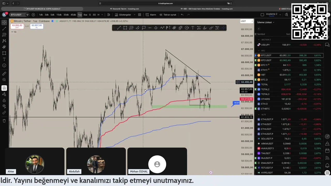Remove drawings with trash icon
Image resolution: width=331 pixels, height=186 pixels.
pyautogui.click(x=4, y=121)
